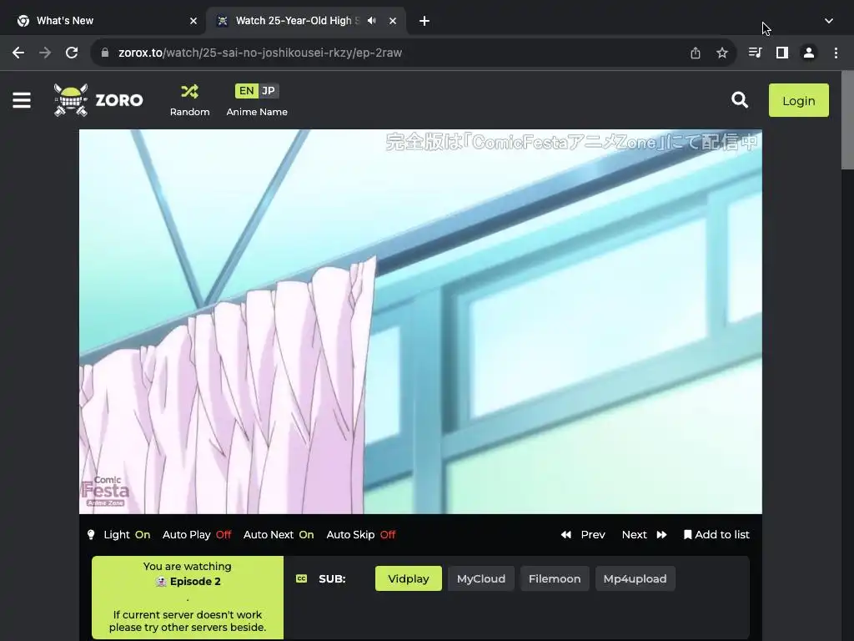The image size is (854, 641).
Task: Select the Mp4upload server
Action: click(x=635, y=579)
